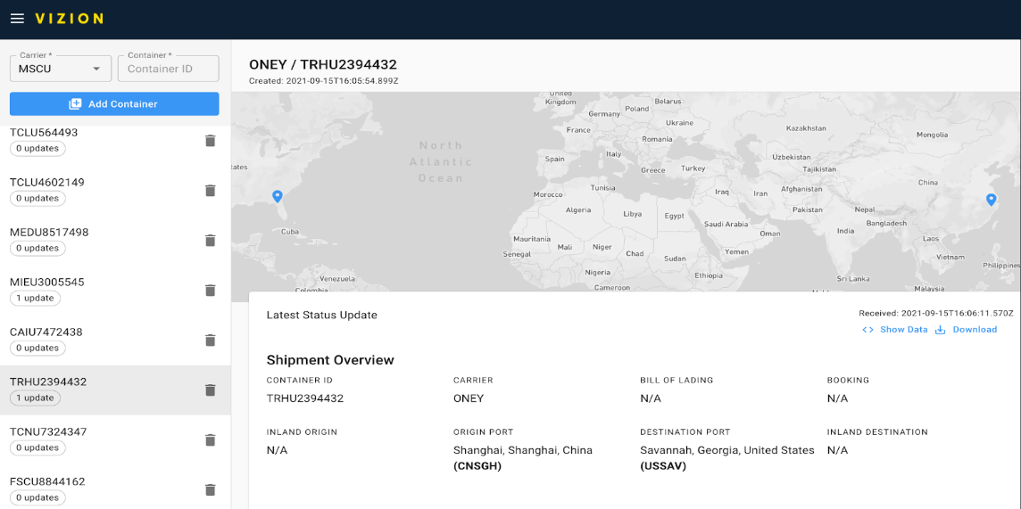Delete container TCNU7324347 with trash icon
Image resolution: width=1021 pixels, height=509 pixels.
[x=211, y=440]
